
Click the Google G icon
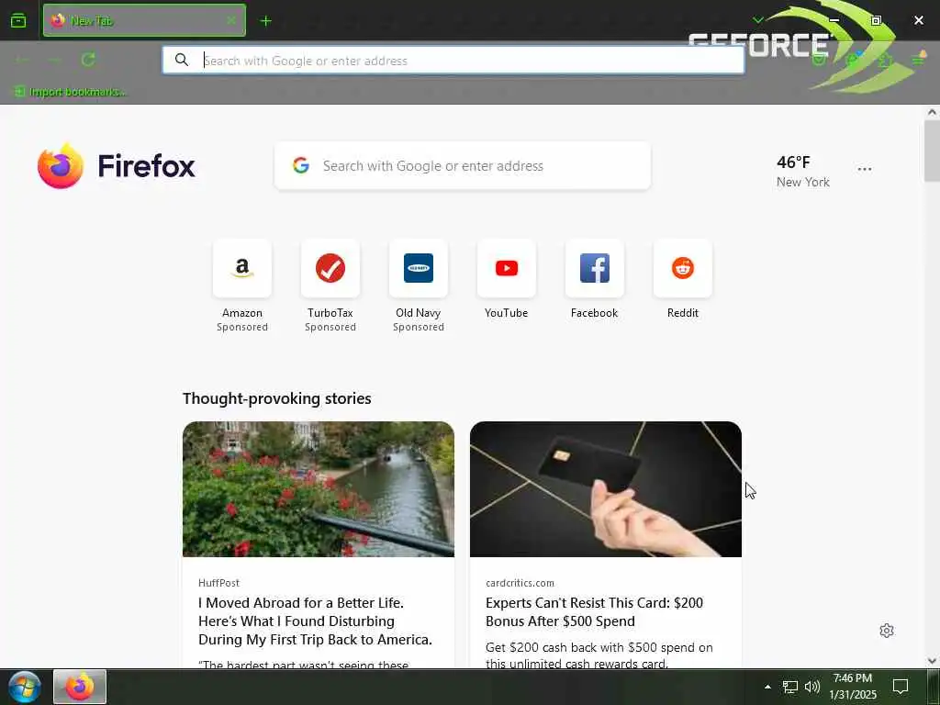(301, 165)
